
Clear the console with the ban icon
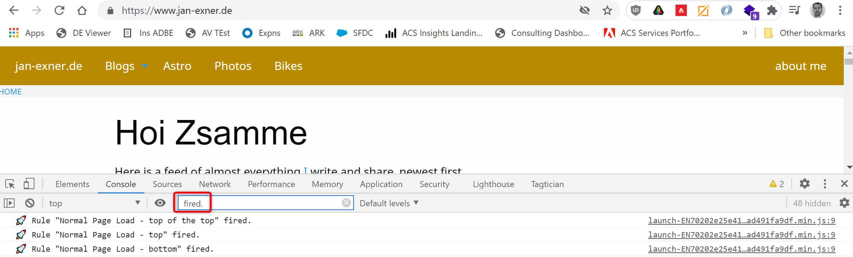[x=30, y=203]
